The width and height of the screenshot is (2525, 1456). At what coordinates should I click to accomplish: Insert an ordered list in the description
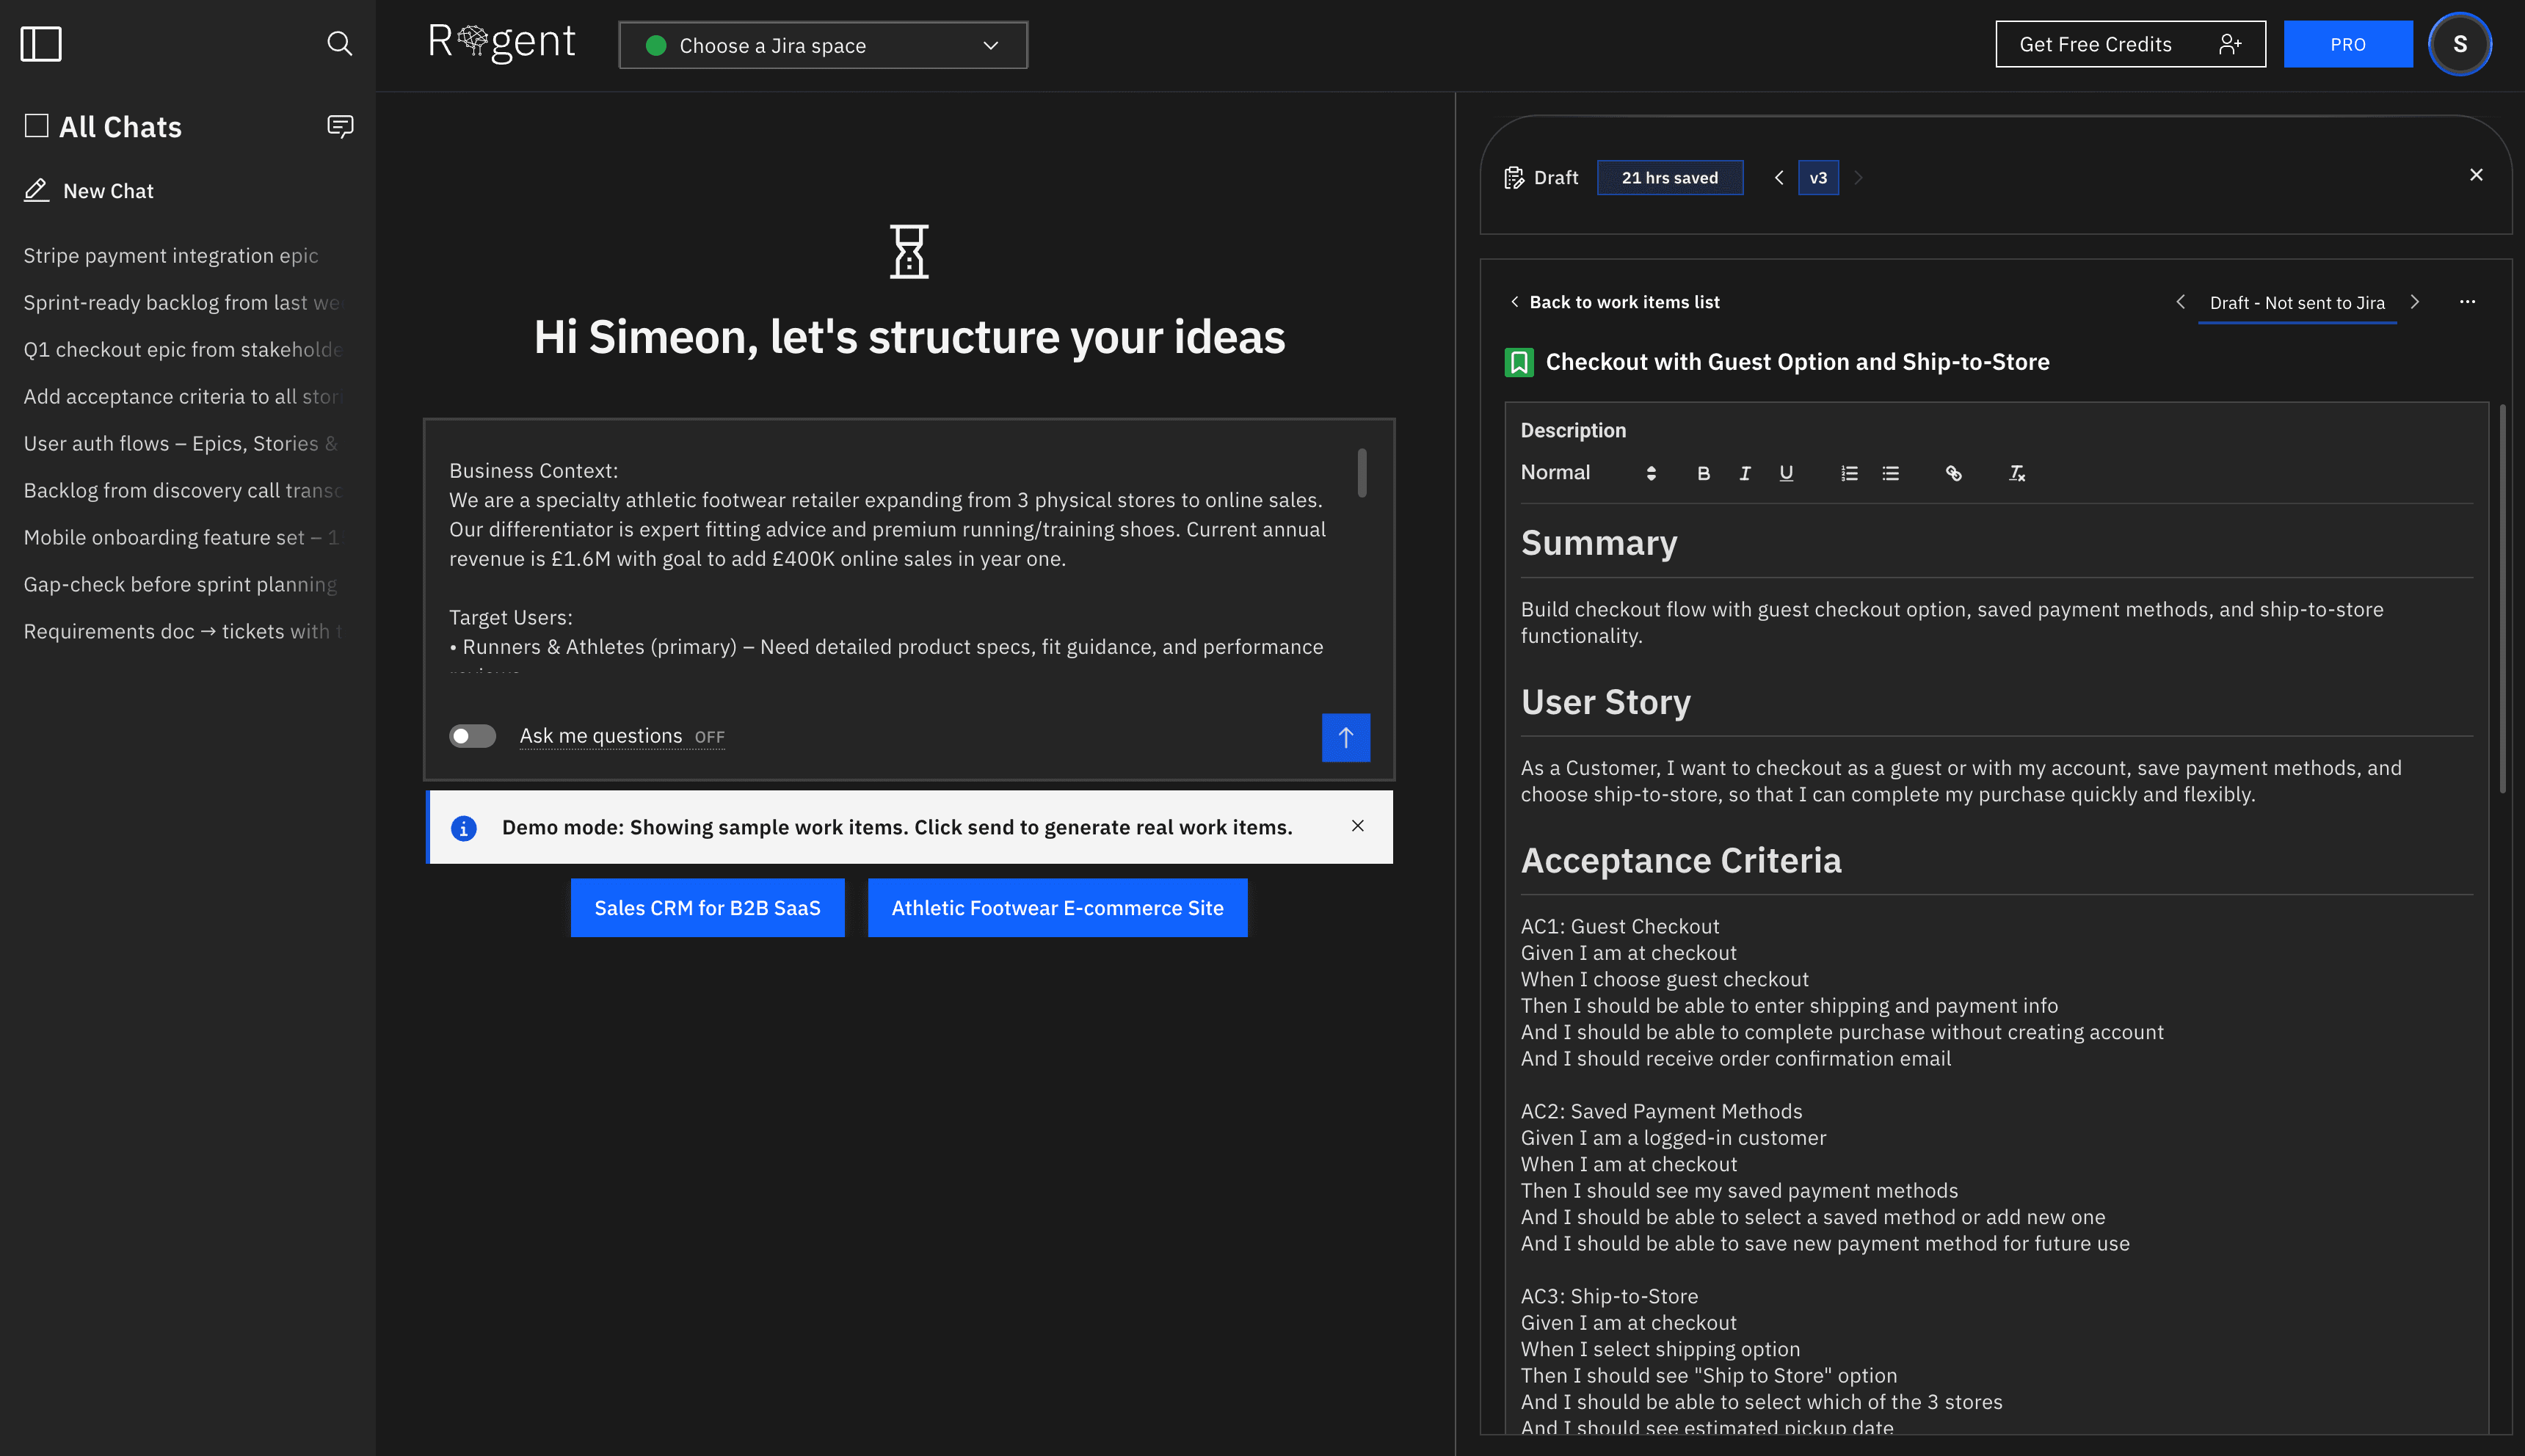point(1849,473)
